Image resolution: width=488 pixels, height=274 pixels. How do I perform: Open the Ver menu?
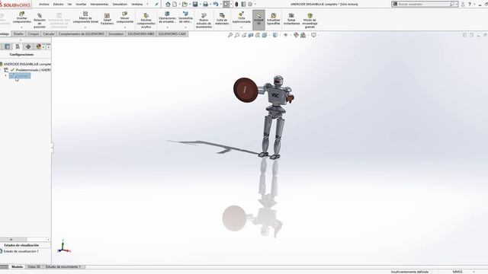(x=69, y=5)
